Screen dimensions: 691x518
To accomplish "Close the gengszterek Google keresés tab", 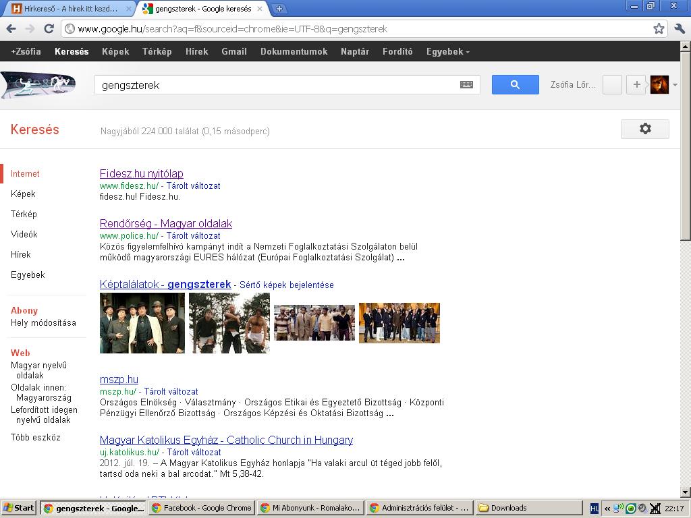I will (x=260, y=9).
